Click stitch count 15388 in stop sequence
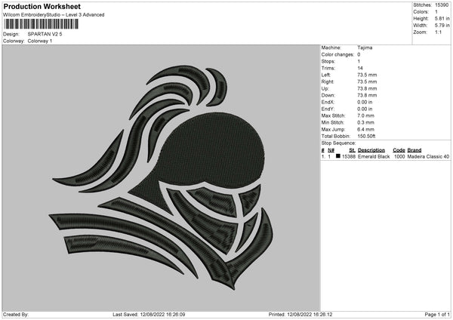The image size is (453, 320). pos(349,156)
